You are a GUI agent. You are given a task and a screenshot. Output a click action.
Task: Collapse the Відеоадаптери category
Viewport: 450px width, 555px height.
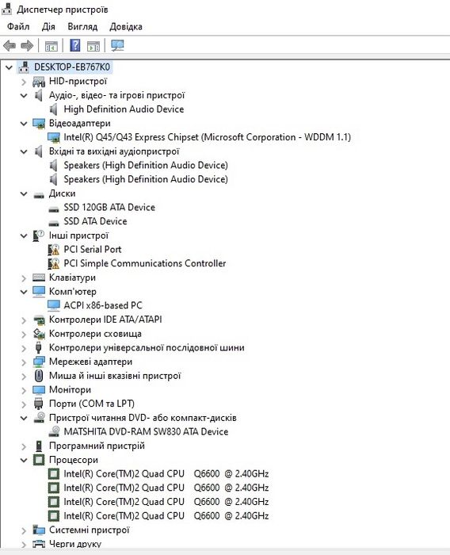pyautogui.click(x=24, y=124)
